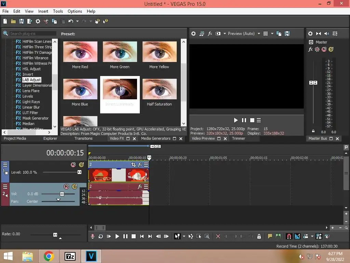Click the Undo arrow
350x263 pixels.
71,21
